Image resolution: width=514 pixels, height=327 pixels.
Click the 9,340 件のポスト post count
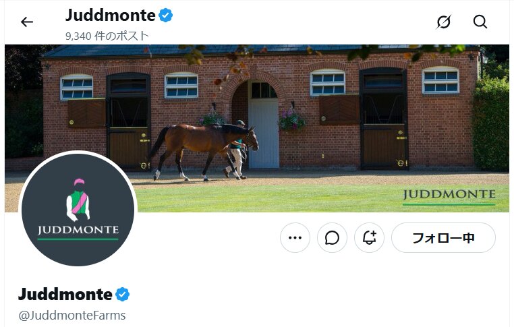click(x=107, y=36)
